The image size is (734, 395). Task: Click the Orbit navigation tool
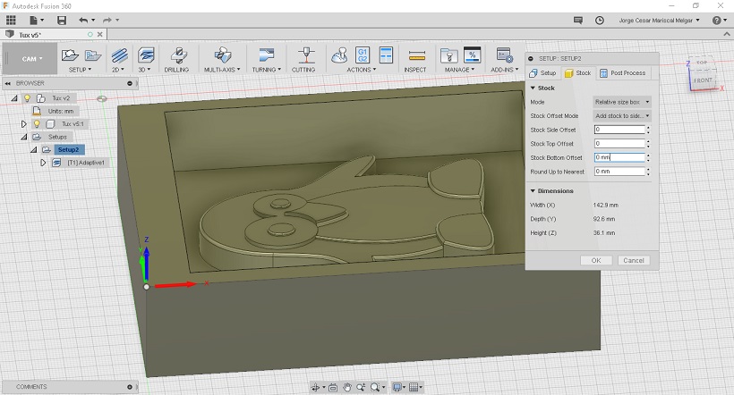coord(315,387)
